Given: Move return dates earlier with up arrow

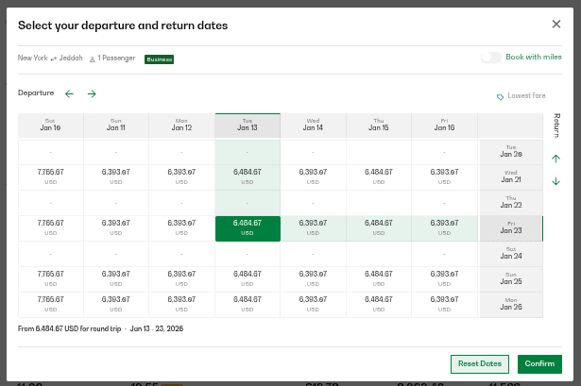Looking at the screenshot, I should (x=555, y=159).
